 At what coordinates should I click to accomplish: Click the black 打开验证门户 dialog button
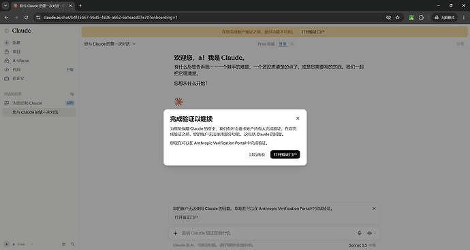pyautogui.click(x=285, y=154)
